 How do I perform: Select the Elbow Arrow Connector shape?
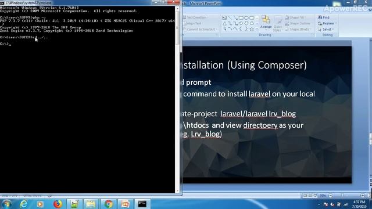pos(235,23)
